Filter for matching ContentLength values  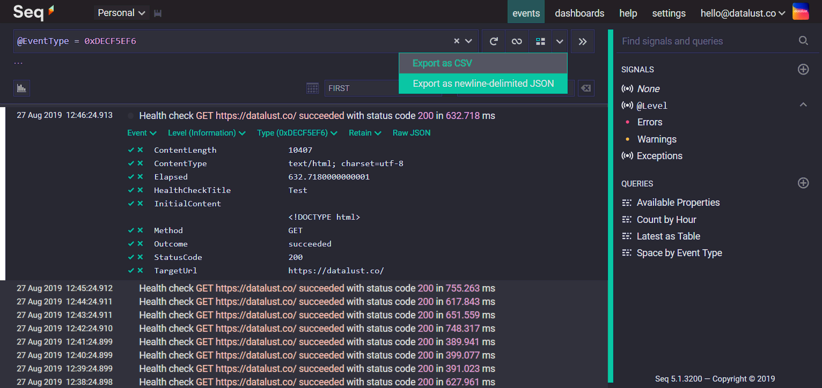click(131, 150)
